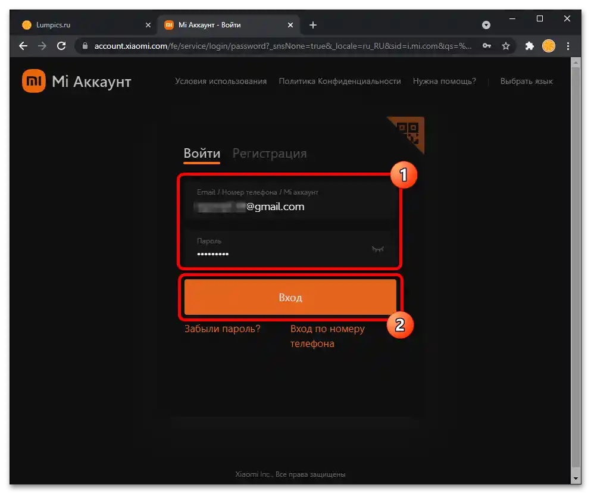Screen dimensions: 591x494
Task: Maximize the browser window
Action: 540,18
